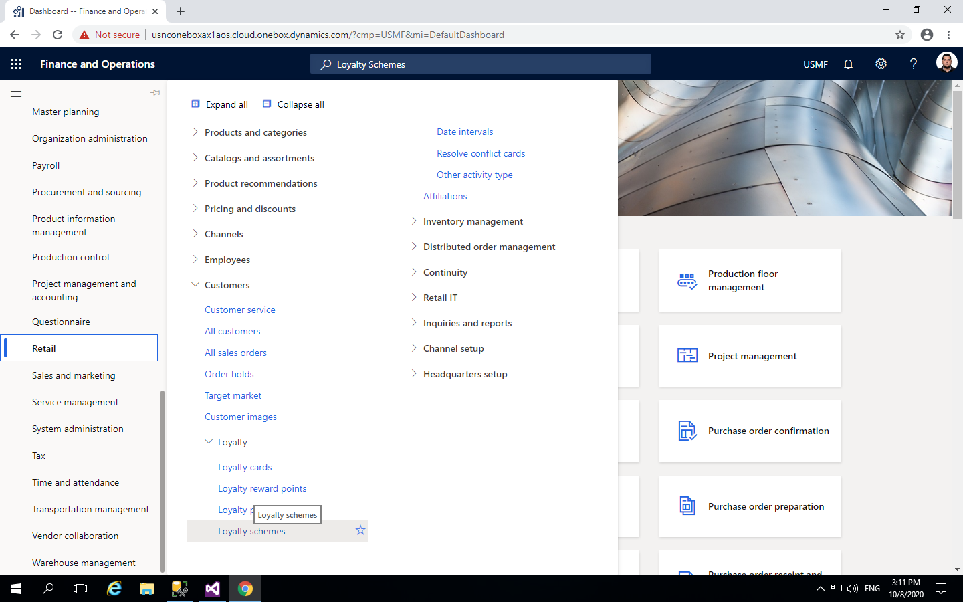The image size is (963, 602).
Task: Select System administration in the sidebar
Action: click(78, 429)
